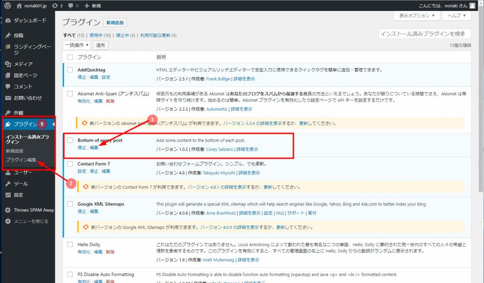Open the 一括操作 bulk actions dropdown
484x283 pixels.
pos(76,45)
